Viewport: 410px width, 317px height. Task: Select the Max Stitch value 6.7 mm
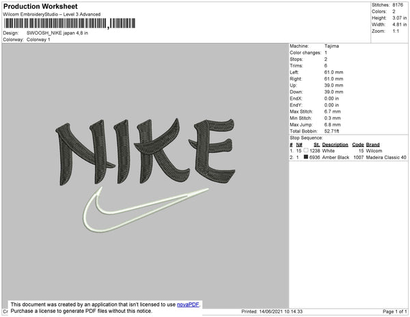click(332, 111)
